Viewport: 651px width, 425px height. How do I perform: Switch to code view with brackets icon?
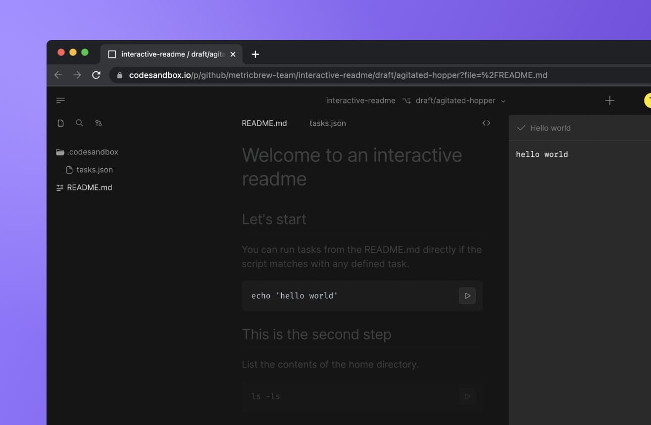[x=486, y=123]
